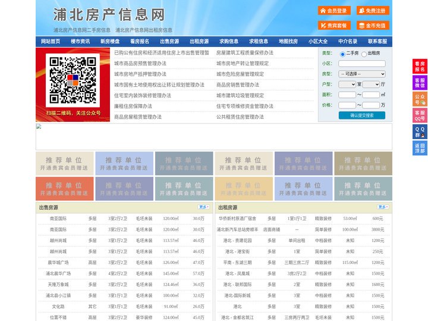Open the 廉租住房保障办法 link
The image size is (428, 321).
tap(133, 106)
